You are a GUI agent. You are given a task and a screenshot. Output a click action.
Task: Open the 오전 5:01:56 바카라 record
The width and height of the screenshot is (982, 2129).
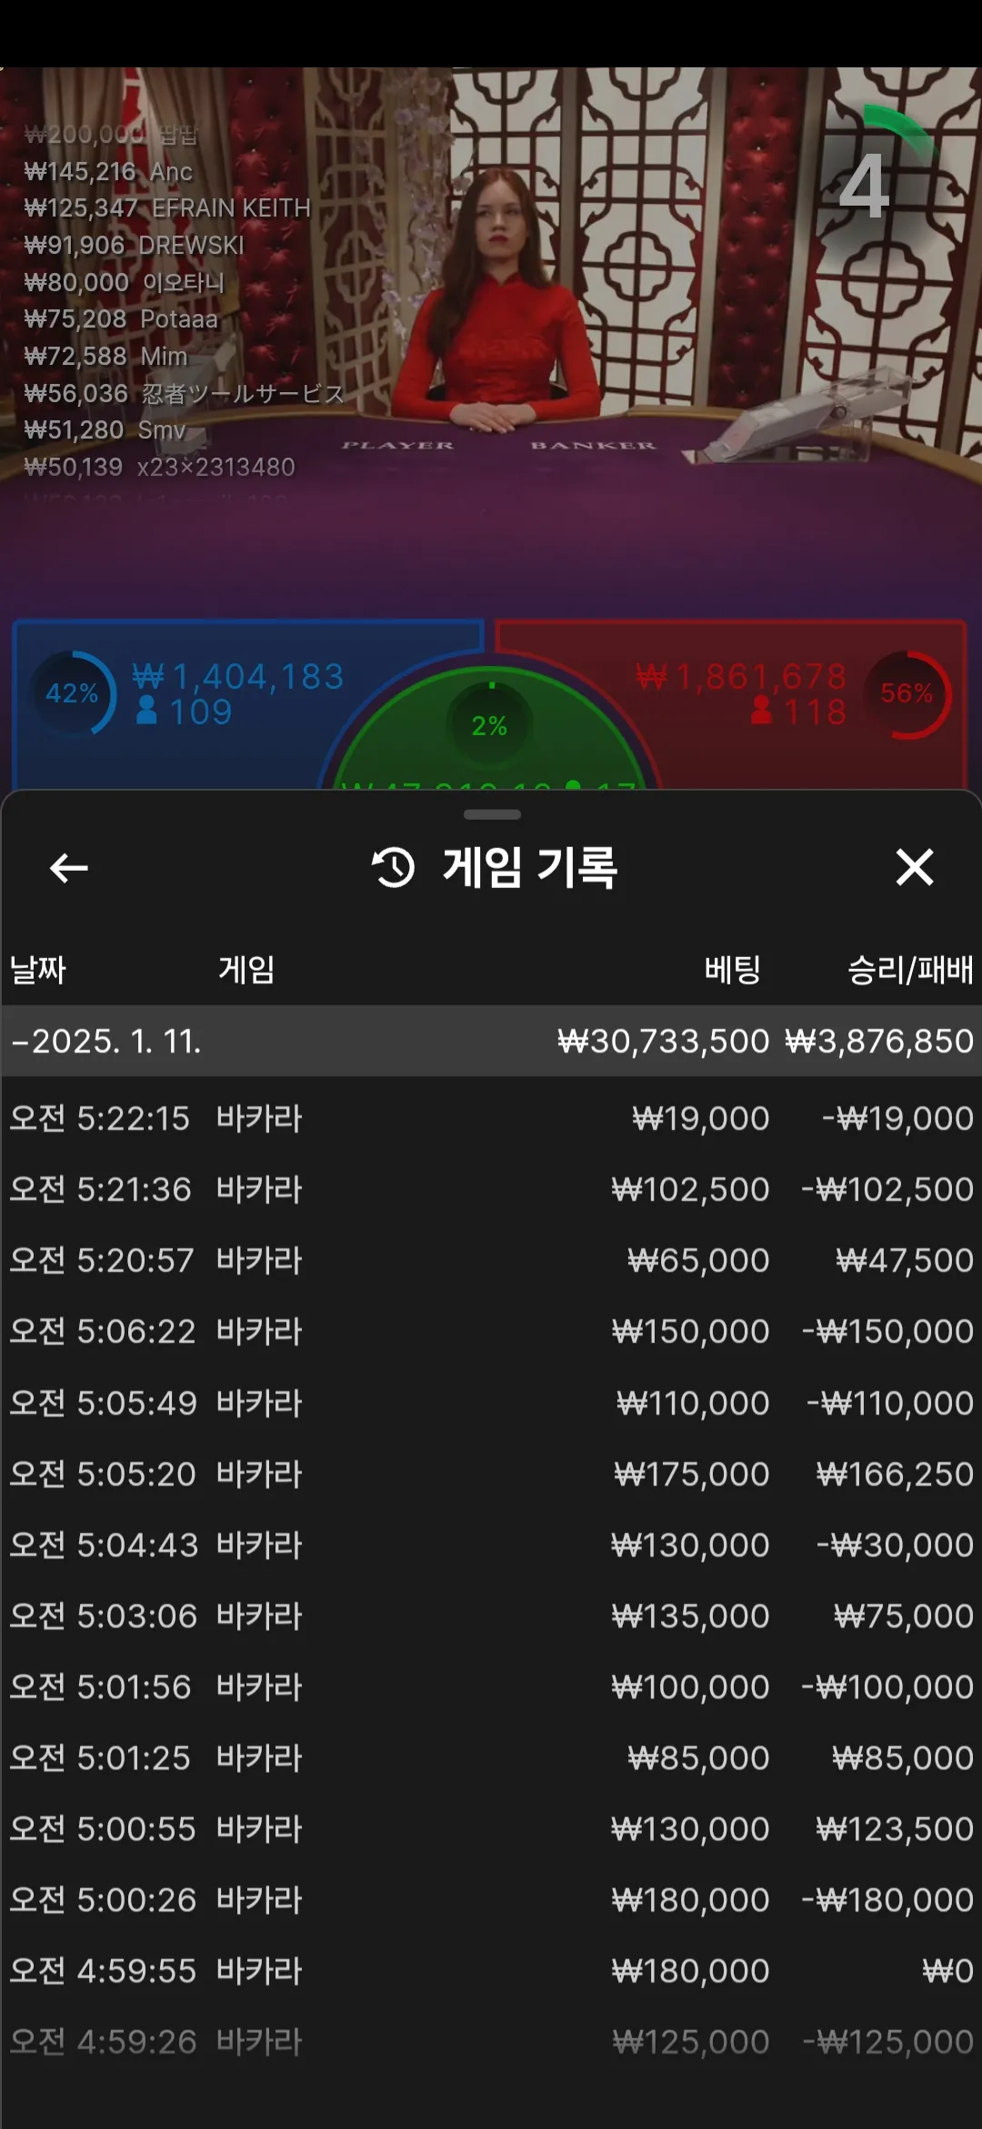click(x=491, y=1687)
